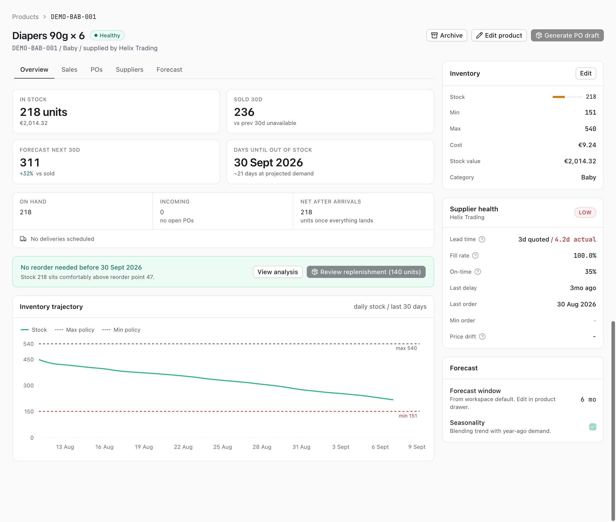Click Edit product button
616x522 pixels.
(499, 36)
